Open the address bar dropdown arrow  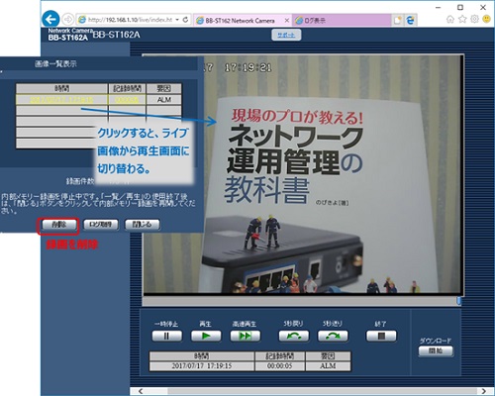[177, 20]
